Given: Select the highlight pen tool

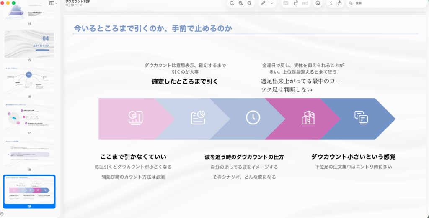Looking at the screenshot, I should 264,3.
